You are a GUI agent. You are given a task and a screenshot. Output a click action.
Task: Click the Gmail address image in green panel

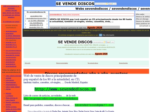pyautogui.click(x=104, y=42)
